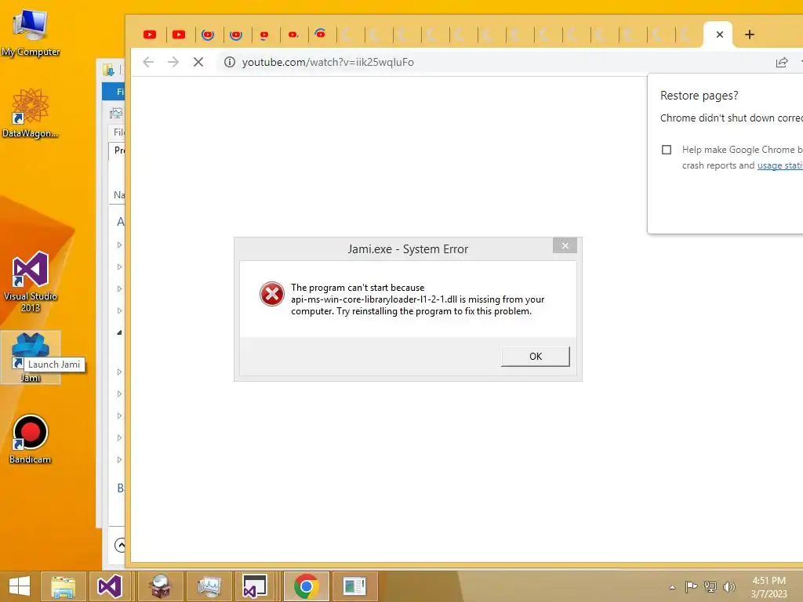Open Action Center flag icon

click(692, 586)
